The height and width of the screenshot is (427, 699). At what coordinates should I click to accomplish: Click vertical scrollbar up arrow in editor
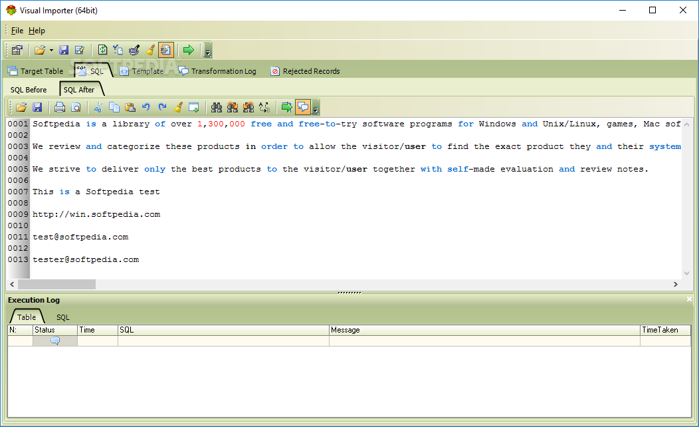click(x=686, y=124)
